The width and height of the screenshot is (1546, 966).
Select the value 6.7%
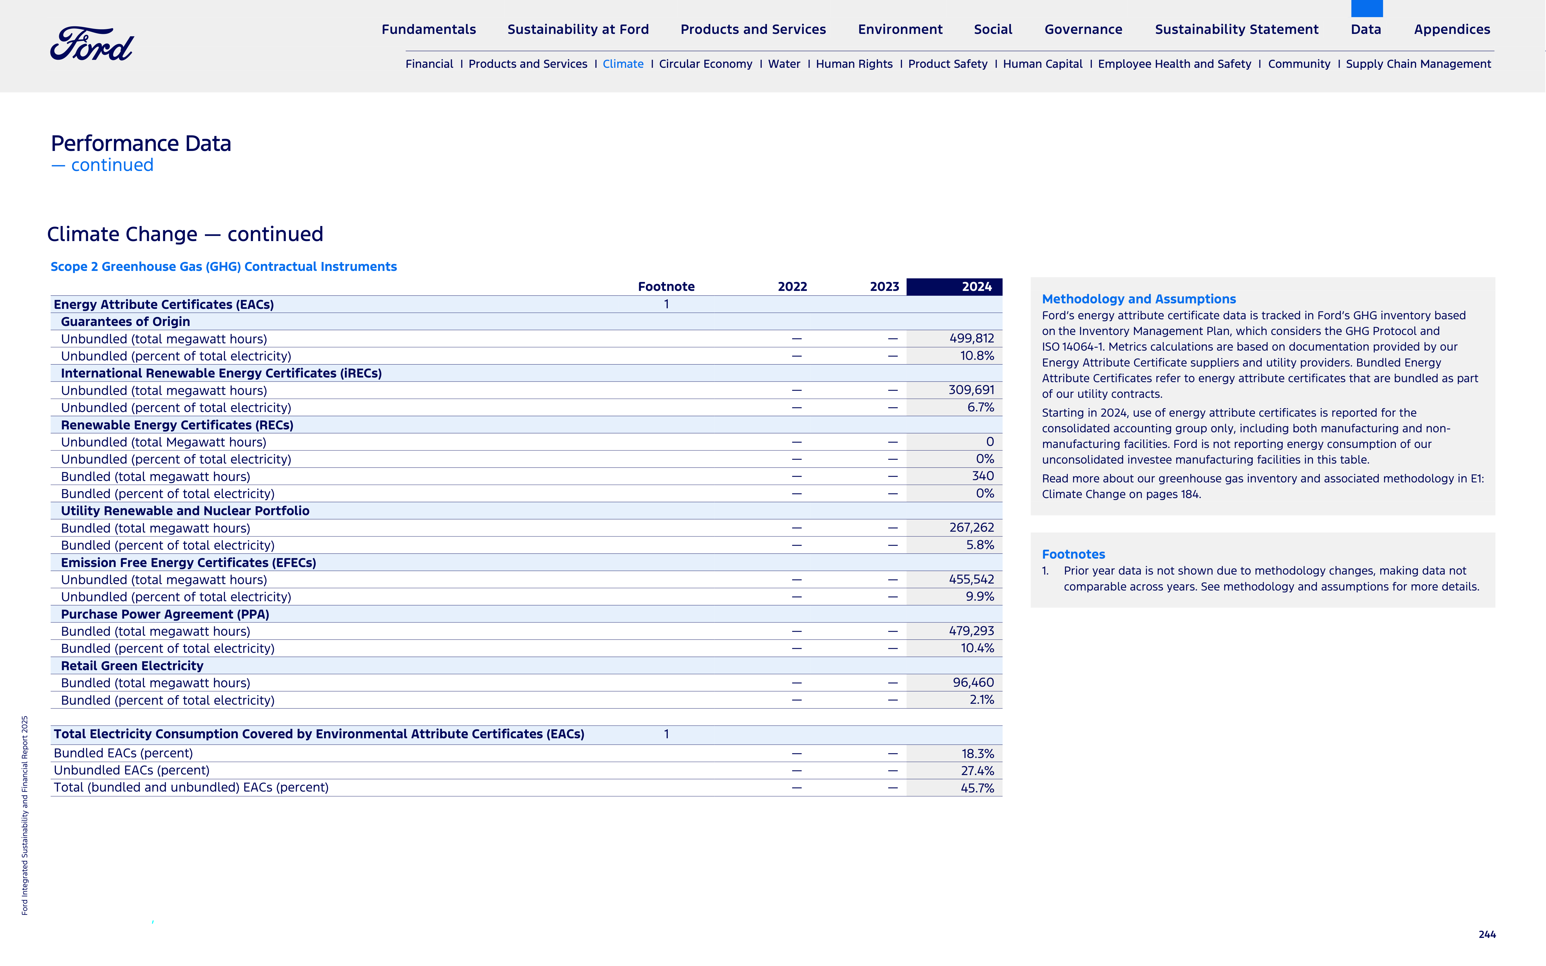(x=981, y=407)
